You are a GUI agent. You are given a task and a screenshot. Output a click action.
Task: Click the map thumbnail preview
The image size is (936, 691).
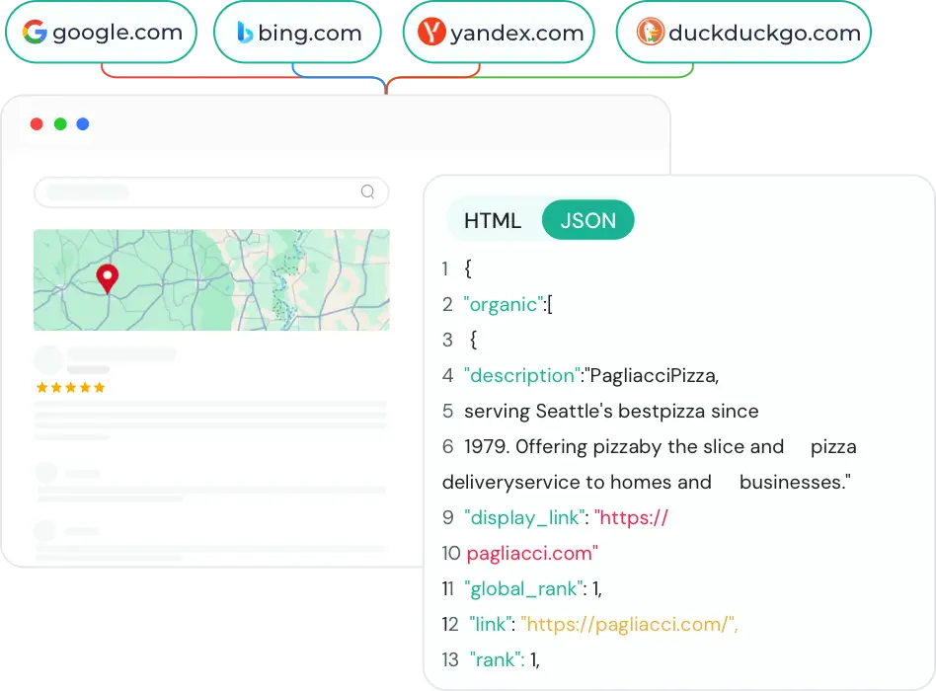pos(211,278)
